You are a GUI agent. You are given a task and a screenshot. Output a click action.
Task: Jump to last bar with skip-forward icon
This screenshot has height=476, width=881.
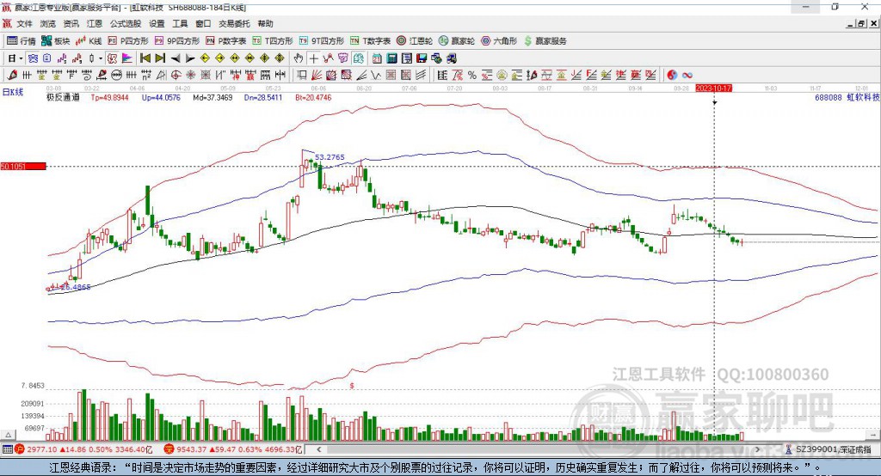(x=160, y=58)
